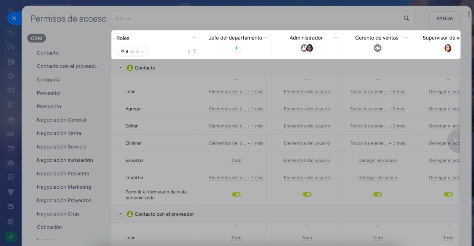Go to Prospecto in the permissions list
474x246 pixels.
[49, 106]
